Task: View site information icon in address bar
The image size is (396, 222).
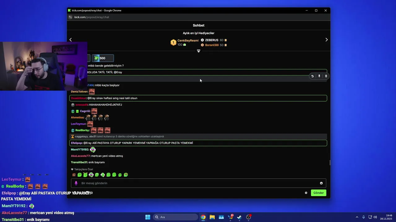Action: tap(70, 17)
